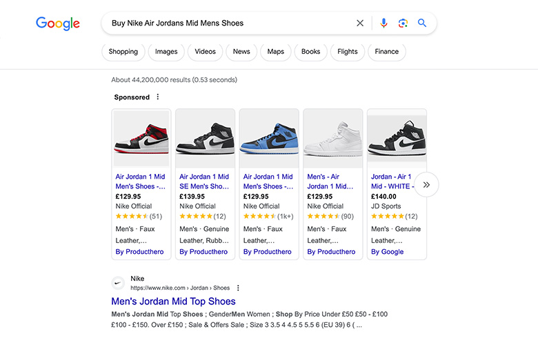
Task: Open the red and black Air Jordan thumbnail
Action: [x=141, y=138]
